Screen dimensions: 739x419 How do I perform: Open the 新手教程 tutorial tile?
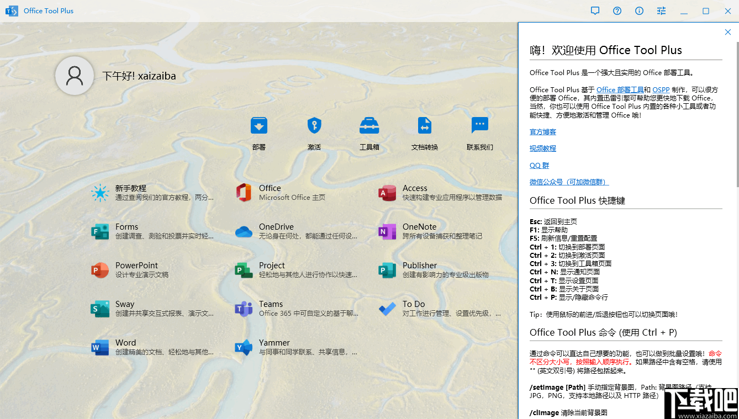pos(138,193)
